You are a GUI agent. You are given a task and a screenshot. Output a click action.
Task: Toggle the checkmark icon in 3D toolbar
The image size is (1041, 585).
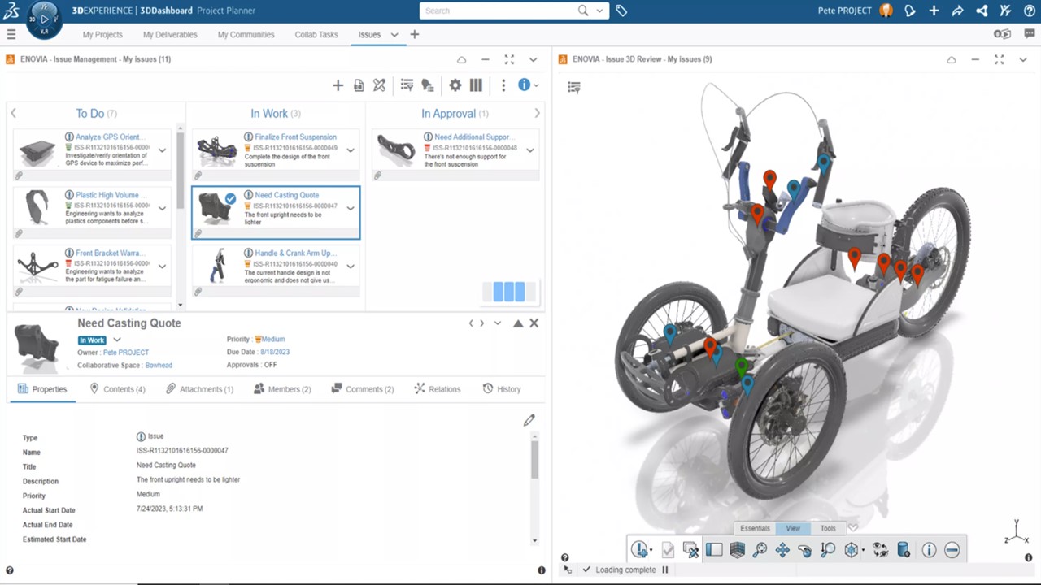click(x=668, y=550)
